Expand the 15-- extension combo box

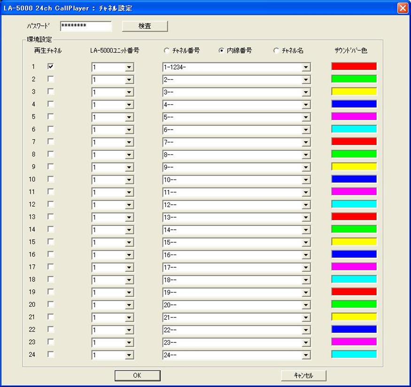click(x=306, y=243)
